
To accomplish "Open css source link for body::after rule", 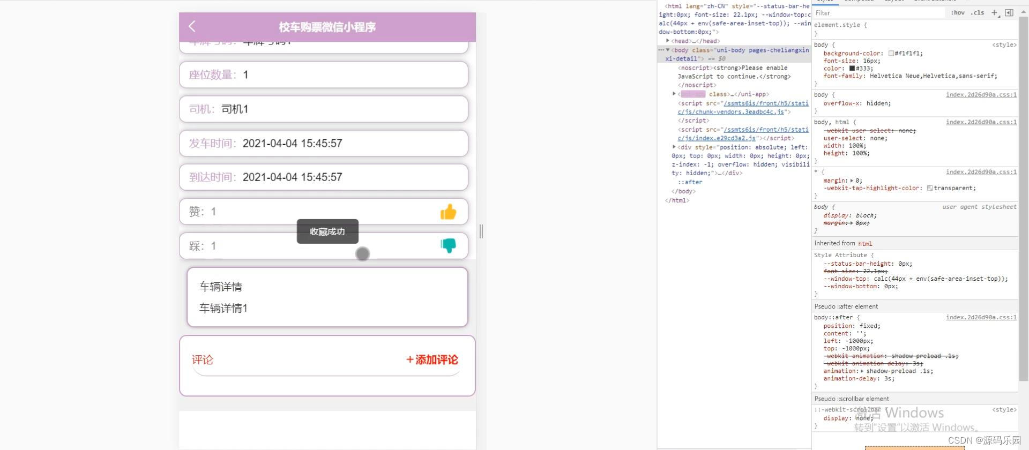I will [x=981, y=317].
